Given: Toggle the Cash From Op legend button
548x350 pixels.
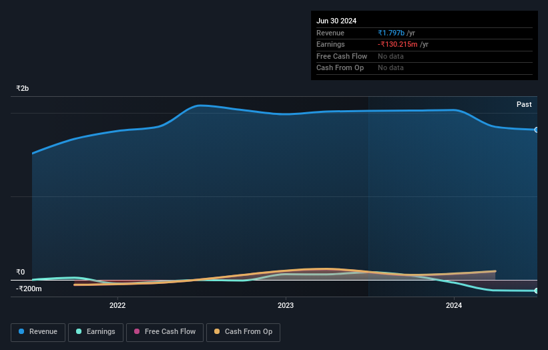Looking at the screenshot, I should pyautogui.click(x=243, y=332).
